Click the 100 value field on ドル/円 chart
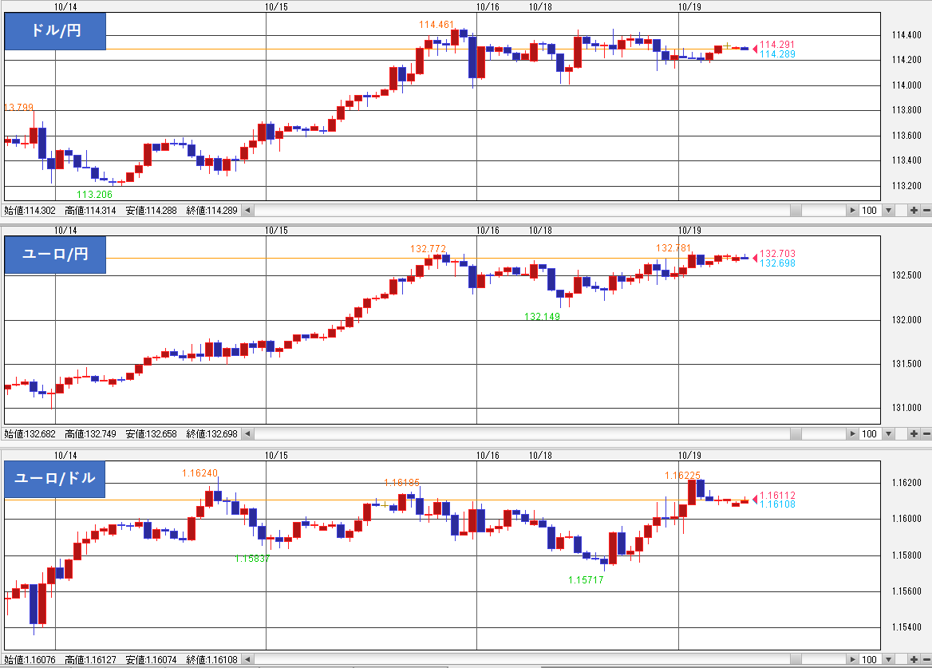The width and height of the screenshot is (932, 668). pyautogui.click(x=871, y=211)
